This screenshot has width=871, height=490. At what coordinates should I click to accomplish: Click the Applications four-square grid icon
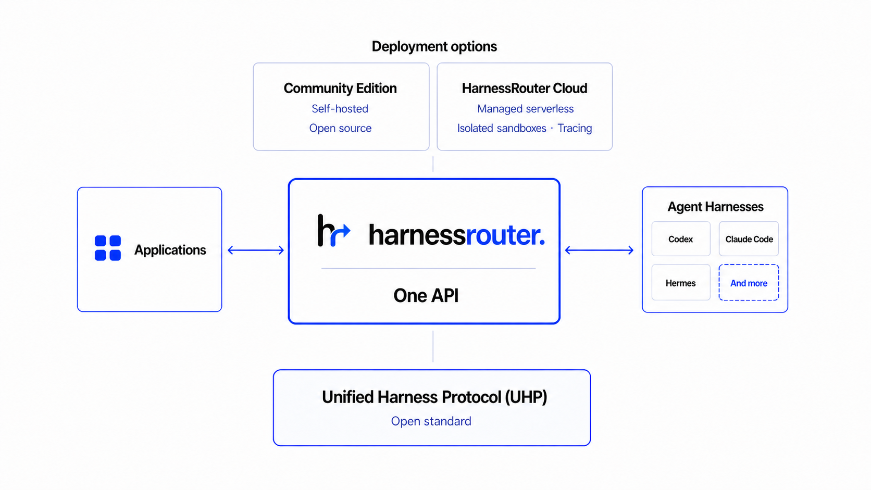click(108, 248)
